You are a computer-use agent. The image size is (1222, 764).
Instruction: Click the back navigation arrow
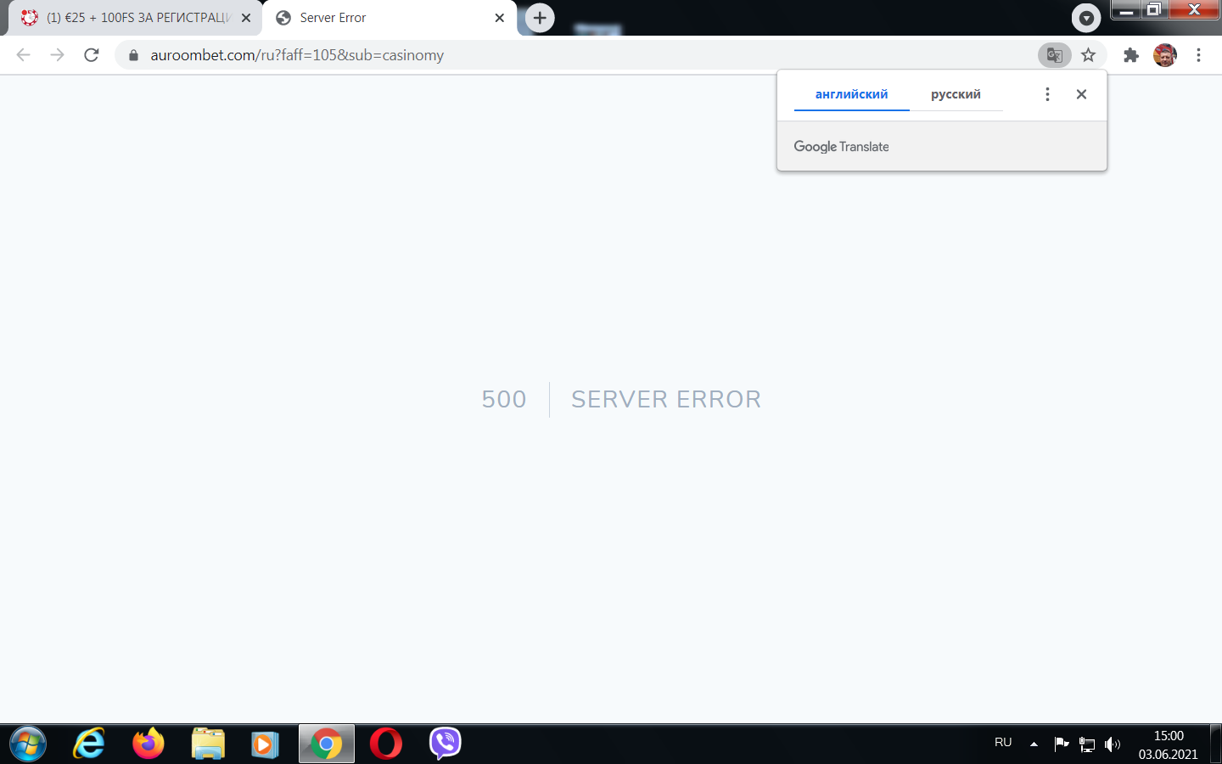(24, 55)
